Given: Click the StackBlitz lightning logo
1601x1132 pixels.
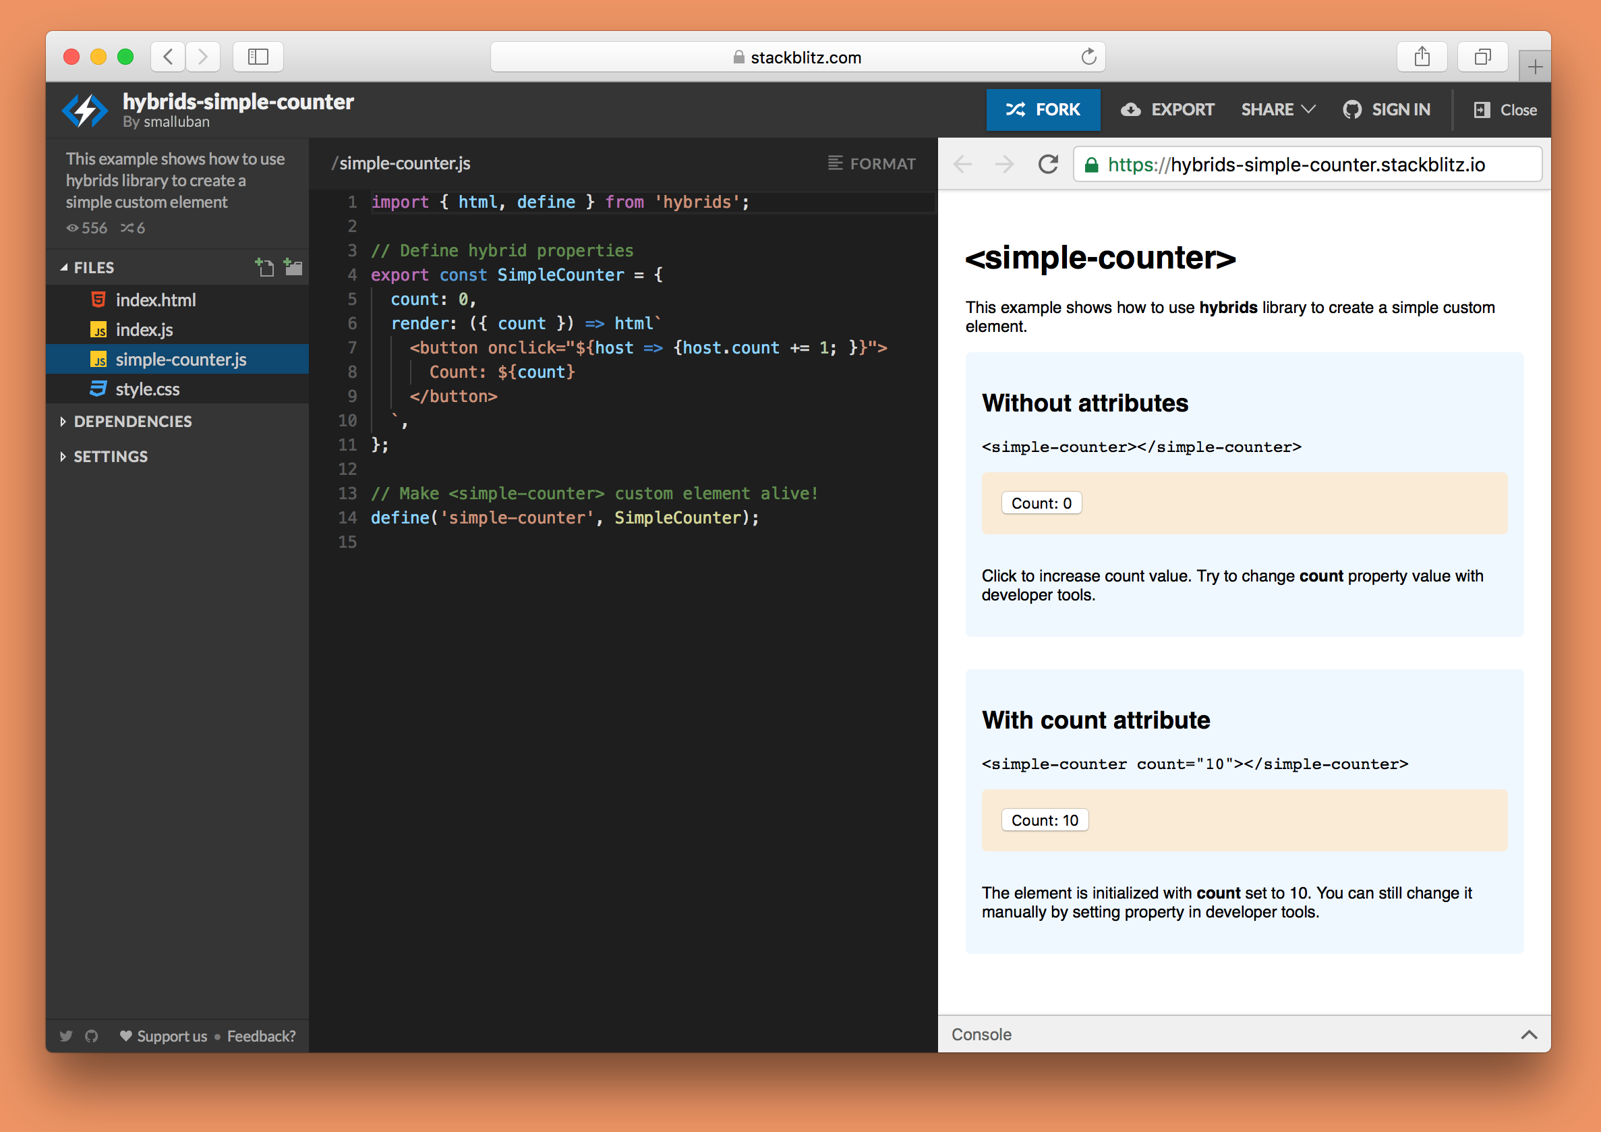Looking at the screenshot, I should click(x=85, y=110).
